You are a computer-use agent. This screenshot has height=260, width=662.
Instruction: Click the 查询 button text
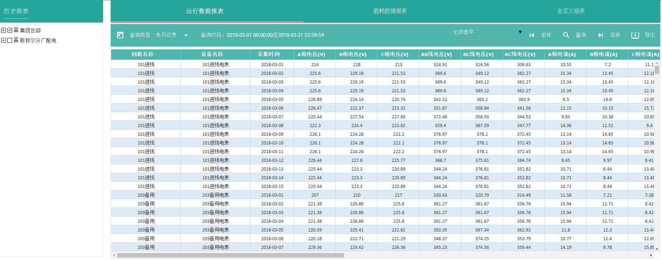(x=581, y=35)
